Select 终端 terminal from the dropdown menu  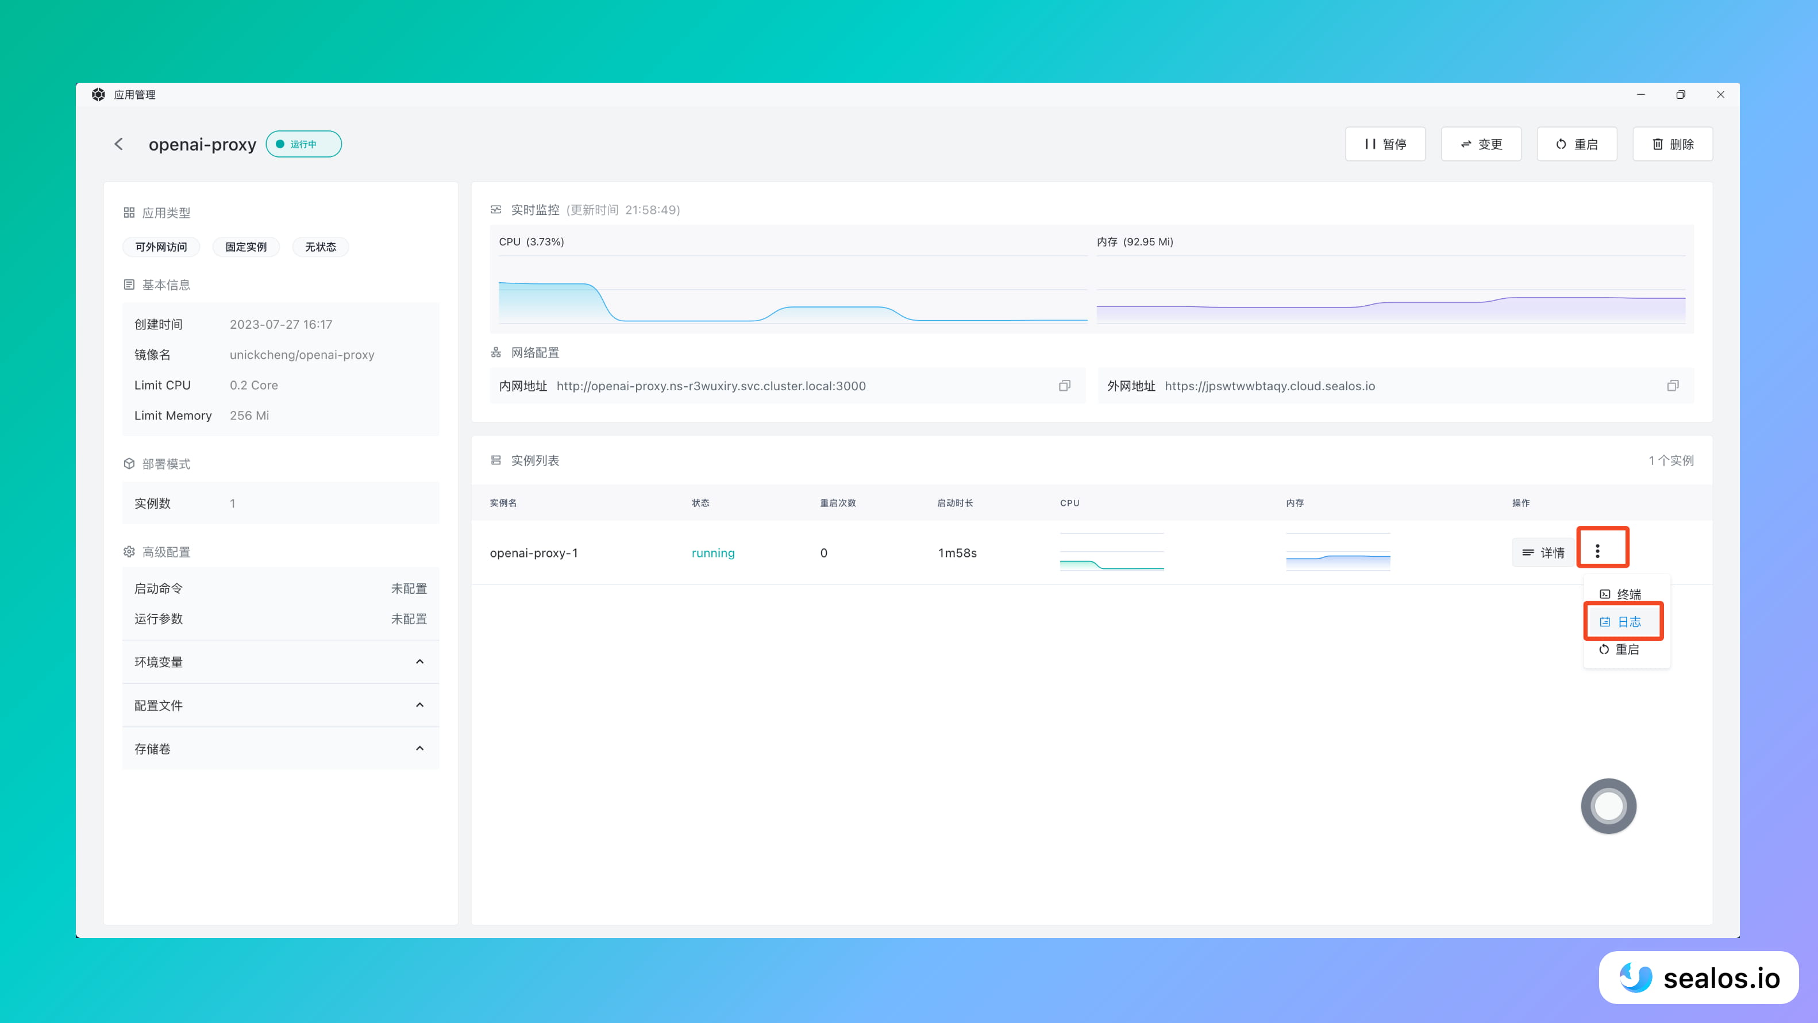coord(1620,594)
